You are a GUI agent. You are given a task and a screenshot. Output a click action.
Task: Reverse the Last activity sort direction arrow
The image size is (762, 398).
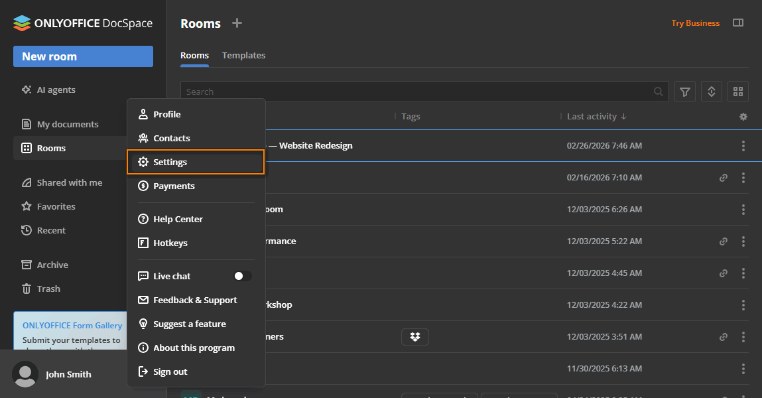click(622, 116)
